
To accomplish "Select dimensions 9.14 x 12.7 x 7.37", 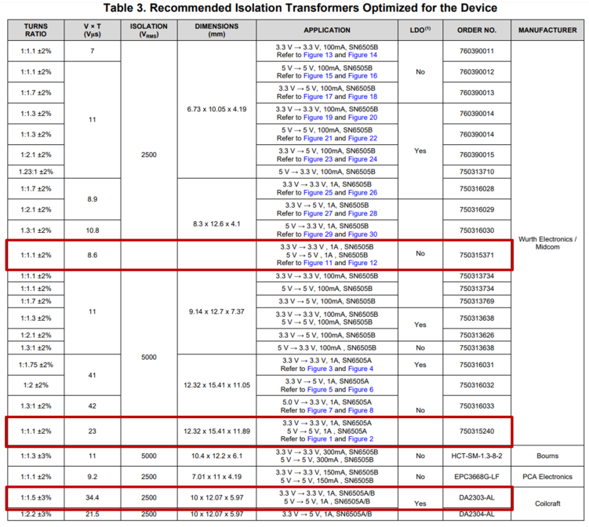I will [x=216, y=312].
